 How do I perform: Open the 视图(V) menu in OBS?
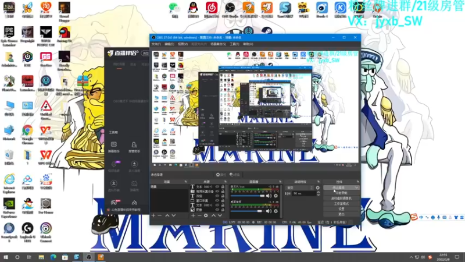click(x=183, y=44)
